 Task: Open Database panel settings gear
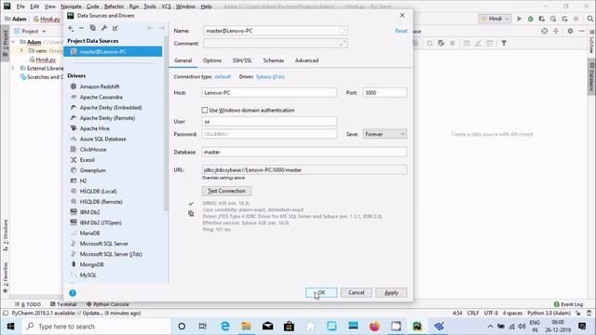(570, 31)
